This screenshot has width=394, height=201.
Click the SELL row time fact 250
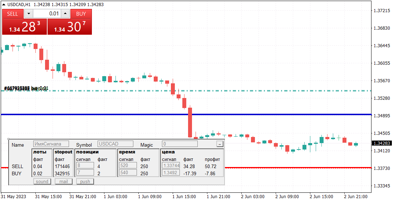tap(144, 166)
